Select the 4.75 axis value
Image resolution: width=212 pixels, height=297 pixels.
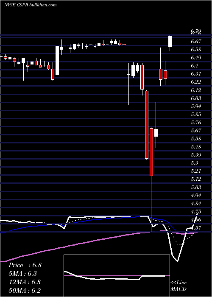pyautogui.click(x=196, y=212)
